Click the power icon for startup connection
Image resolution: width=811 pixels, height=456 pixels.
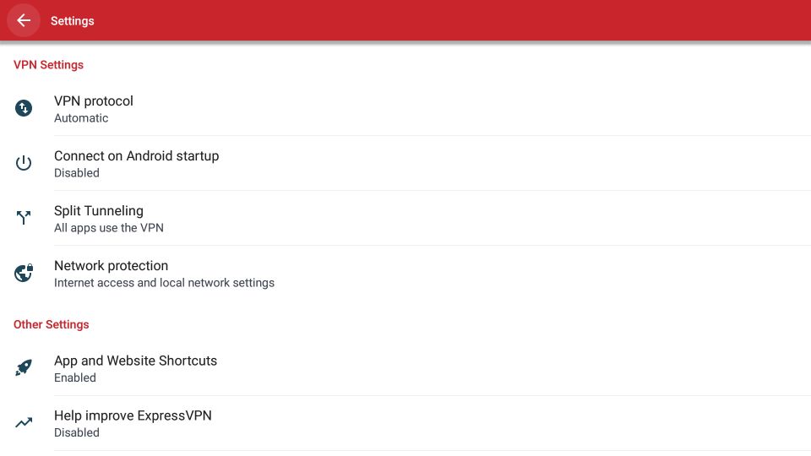point(24,163)
